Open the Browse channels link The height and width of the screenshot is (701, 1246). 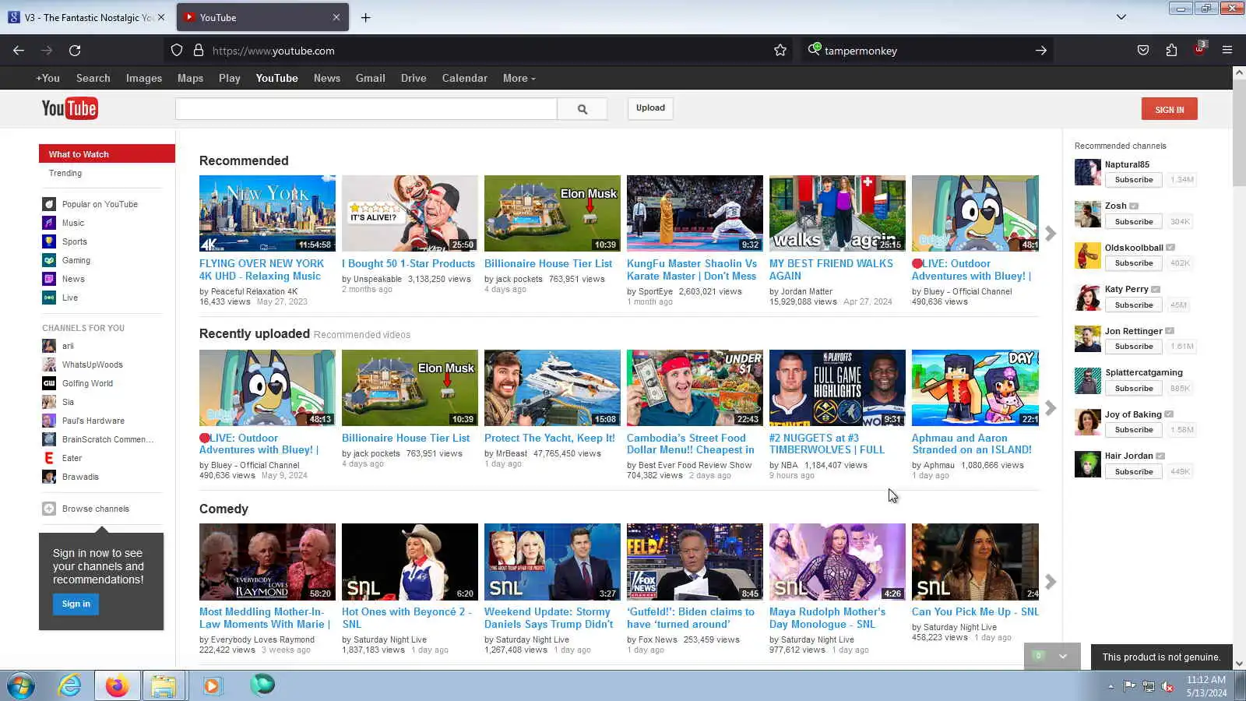click(96, 509)
